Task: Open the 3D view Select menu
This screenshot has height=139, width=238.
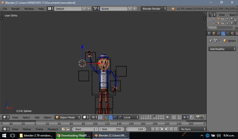Action: (26, 117)
